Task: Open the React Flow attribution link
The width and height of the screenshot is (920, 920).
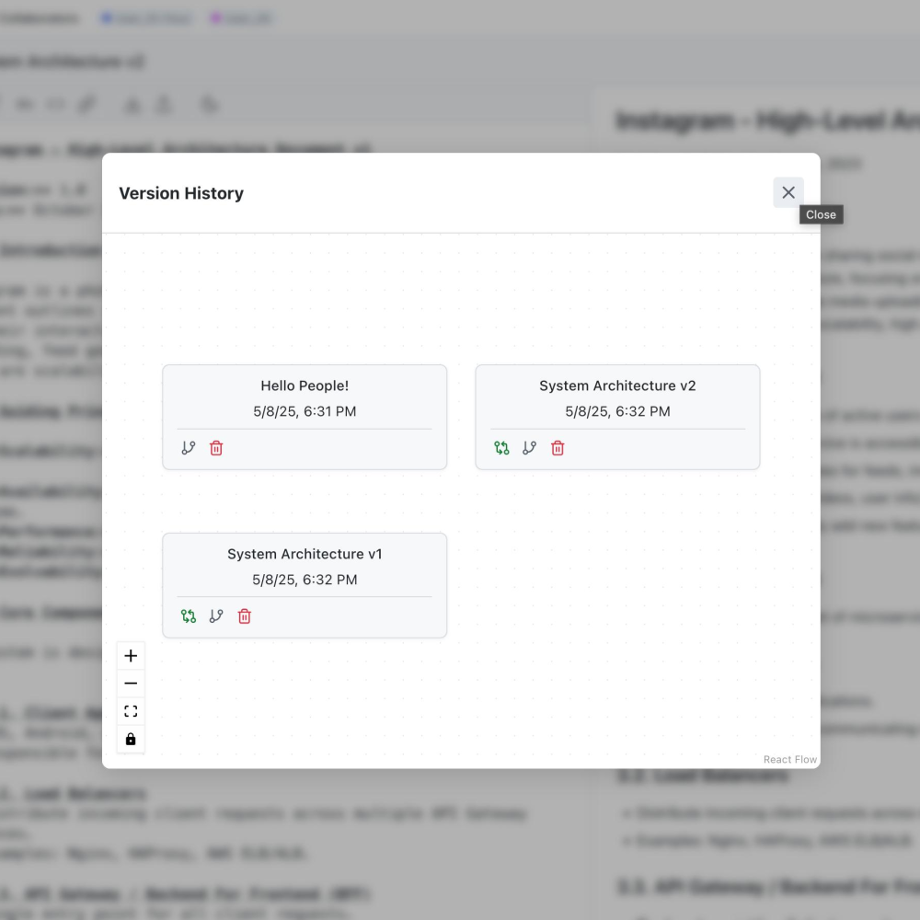Action: coord(789,760)
